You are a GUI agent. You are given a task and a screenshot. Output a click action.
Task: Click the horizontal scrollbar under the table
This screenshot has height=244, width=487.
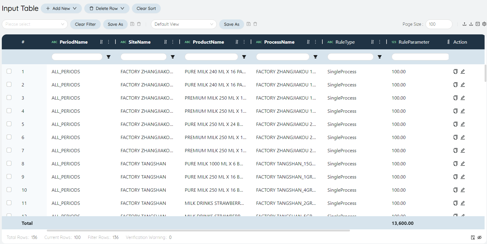(x=198, y=231)
